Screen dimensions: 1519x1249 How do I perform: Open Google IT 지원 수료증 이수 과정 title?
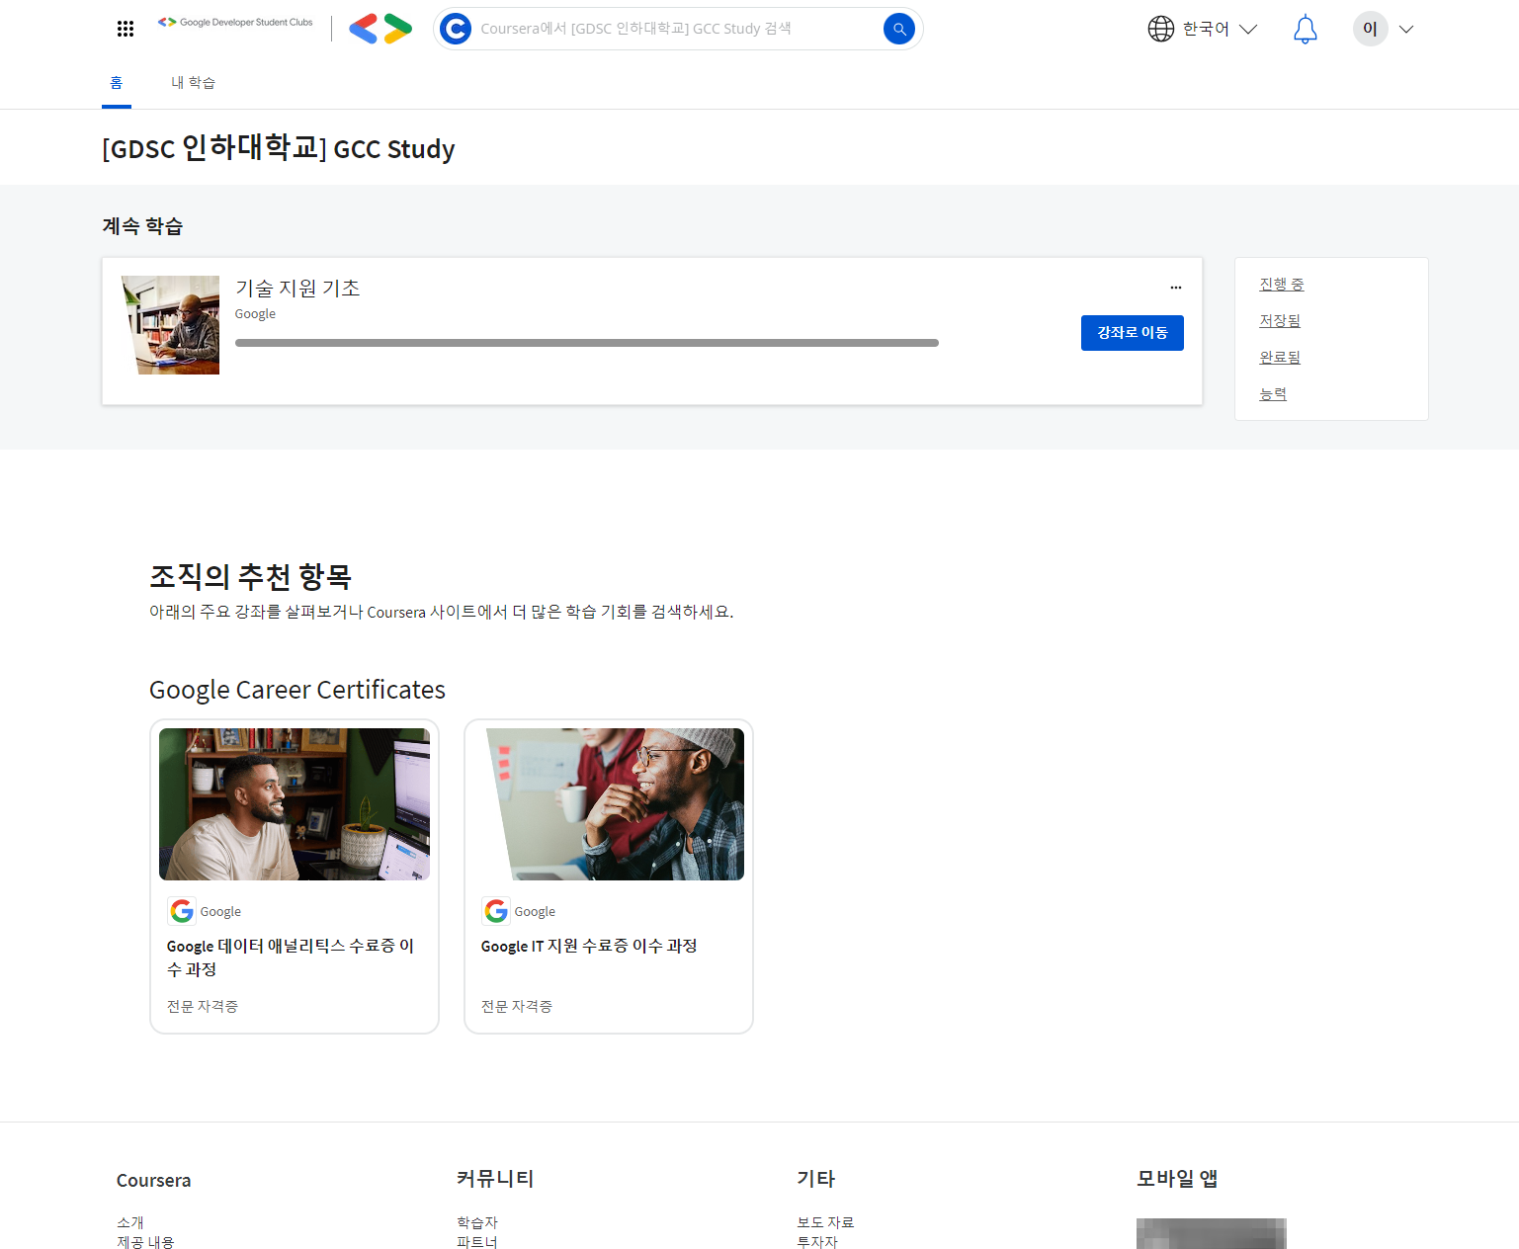point(589,947)
